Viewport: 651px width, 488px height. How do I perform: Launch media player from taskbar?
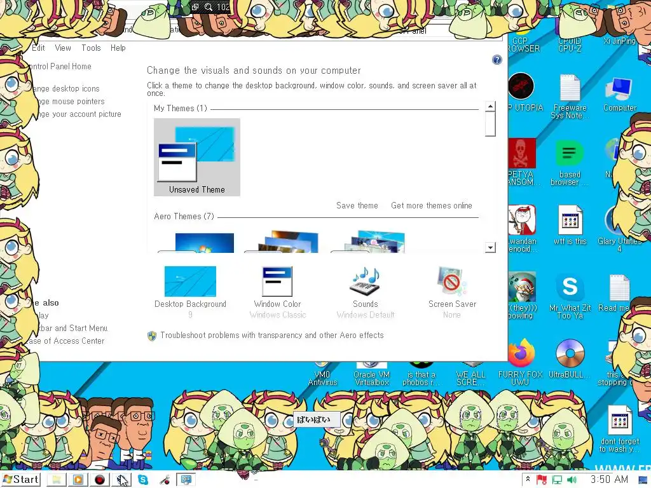78,480
